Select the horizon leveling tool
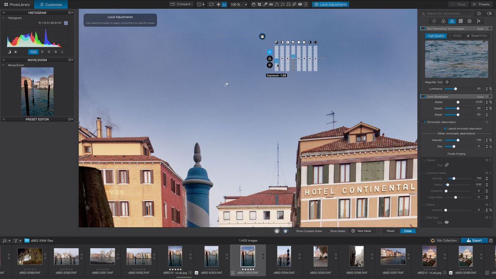The width and height of the screenshot is (496, 279). click(271, 4)
